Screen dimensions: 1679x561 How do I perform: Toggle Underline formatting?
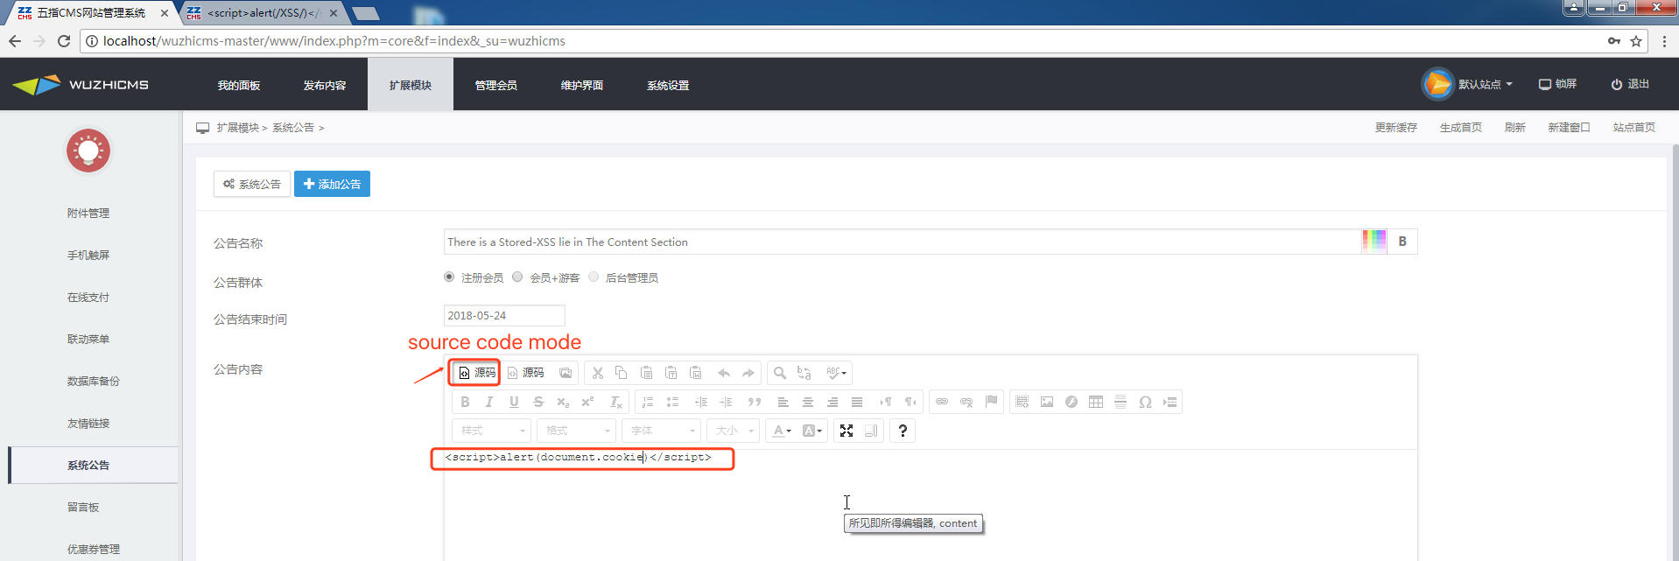514,402
